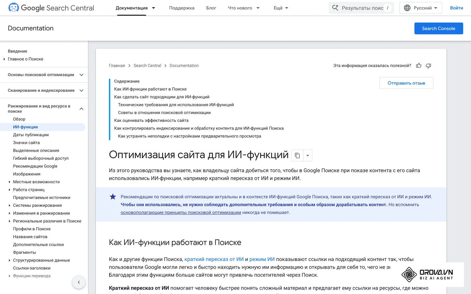Click the thumbs down feedback icon
Viewport: 471px width, 294px height.
pyautogui.click(x=428, y=66)
